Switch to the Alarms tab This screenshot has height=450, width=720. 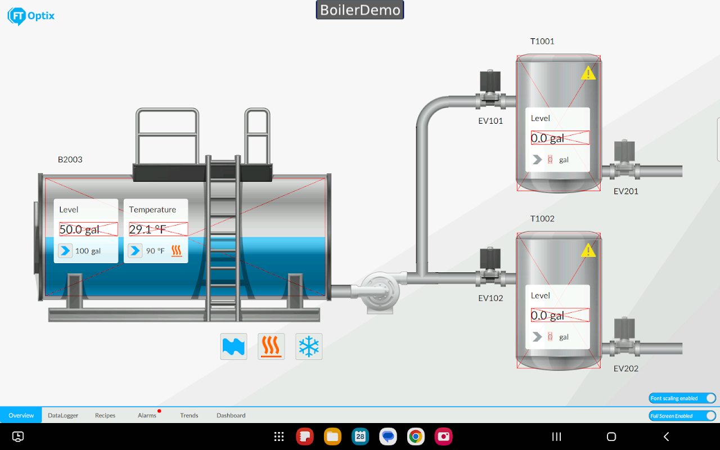click(x=147, y=415)
